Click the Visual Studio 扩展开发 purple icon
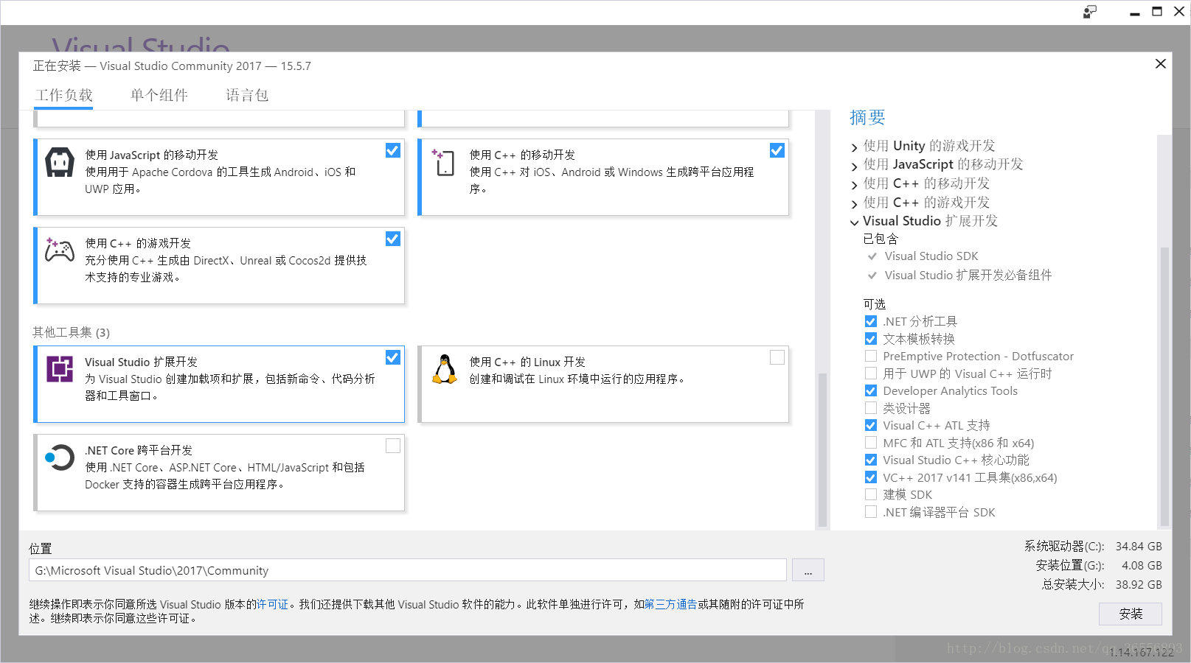The image size is (1191, 663). [x=60, y=368]
